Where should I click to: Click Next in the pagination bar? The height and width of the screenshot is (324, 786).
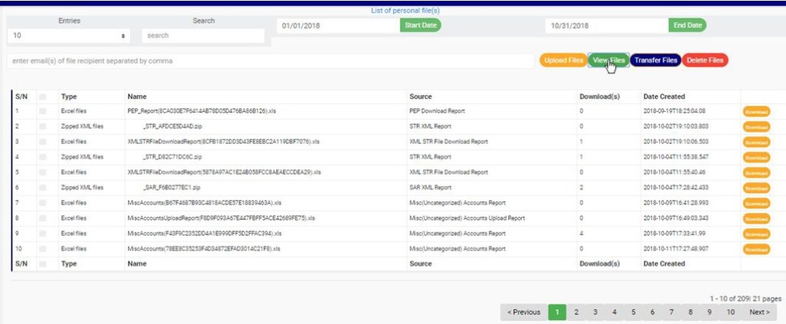click(759, 313)
